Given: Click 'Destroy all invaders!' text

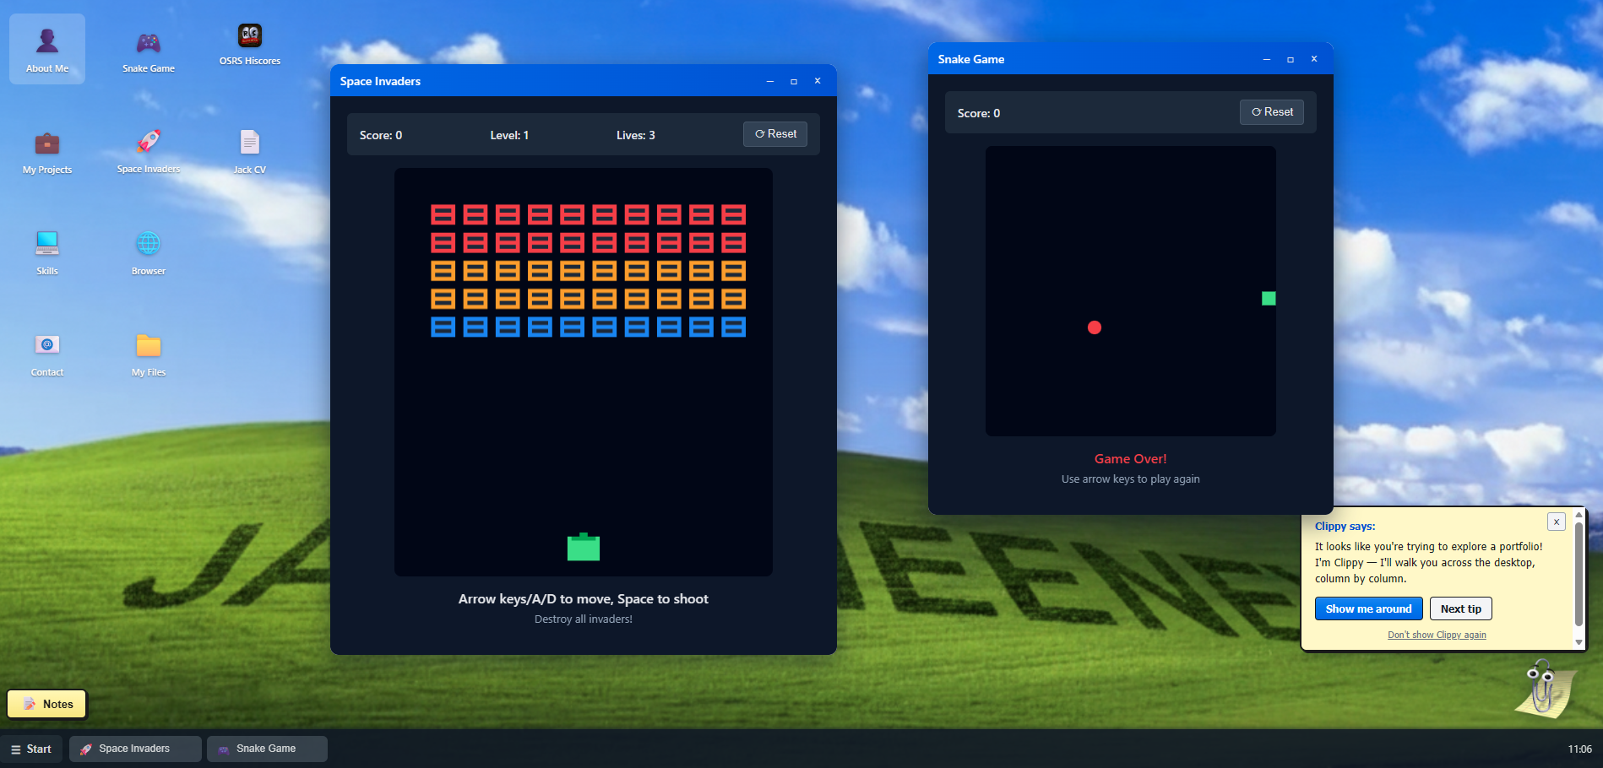Looking at the screenshot, I should click(x=583, y=619).
